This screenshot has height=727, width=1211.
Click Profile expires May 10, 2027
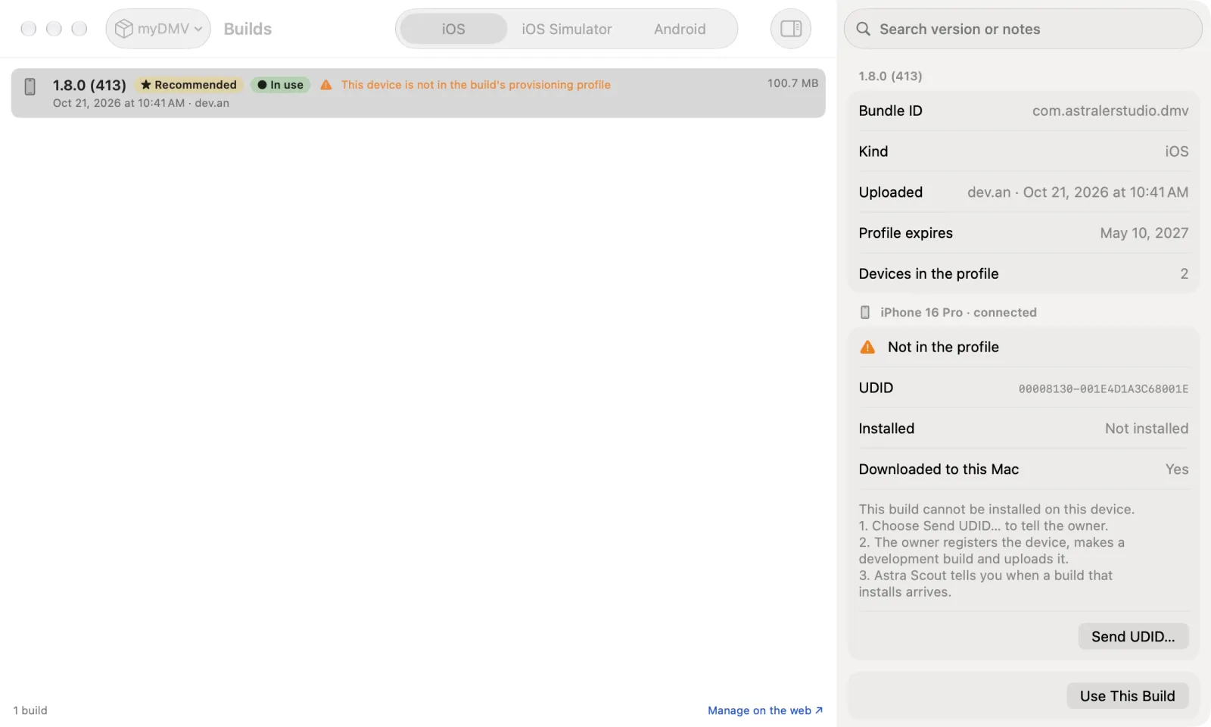tap(1023, 233)
